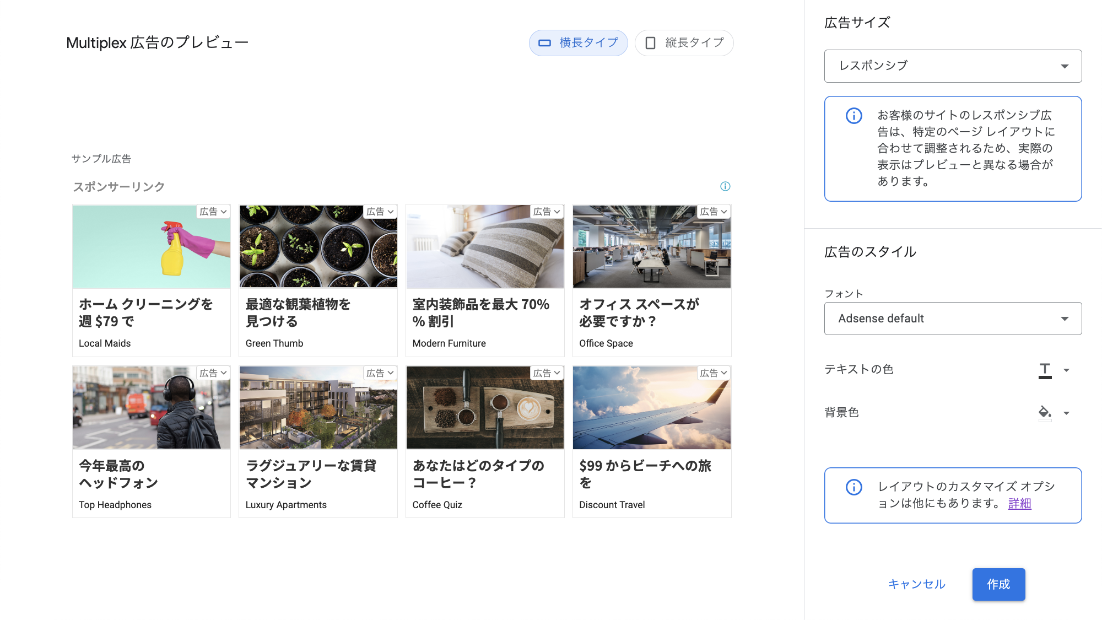Open 広告 badge on Top Headphones ad

pyautogui.click(x=213, y=373)
